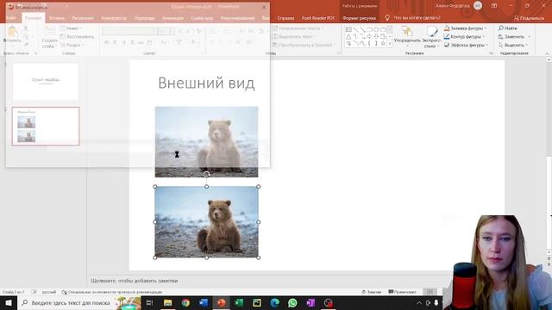Open Рисование group dialog launcher
Screen dimensions: 552x310
491,53
